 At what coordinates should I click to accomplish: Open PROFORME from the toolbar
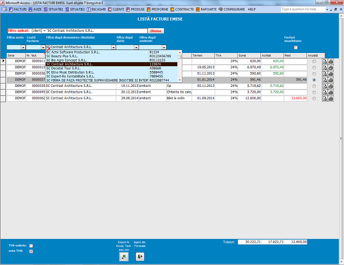tap(158, 9)
